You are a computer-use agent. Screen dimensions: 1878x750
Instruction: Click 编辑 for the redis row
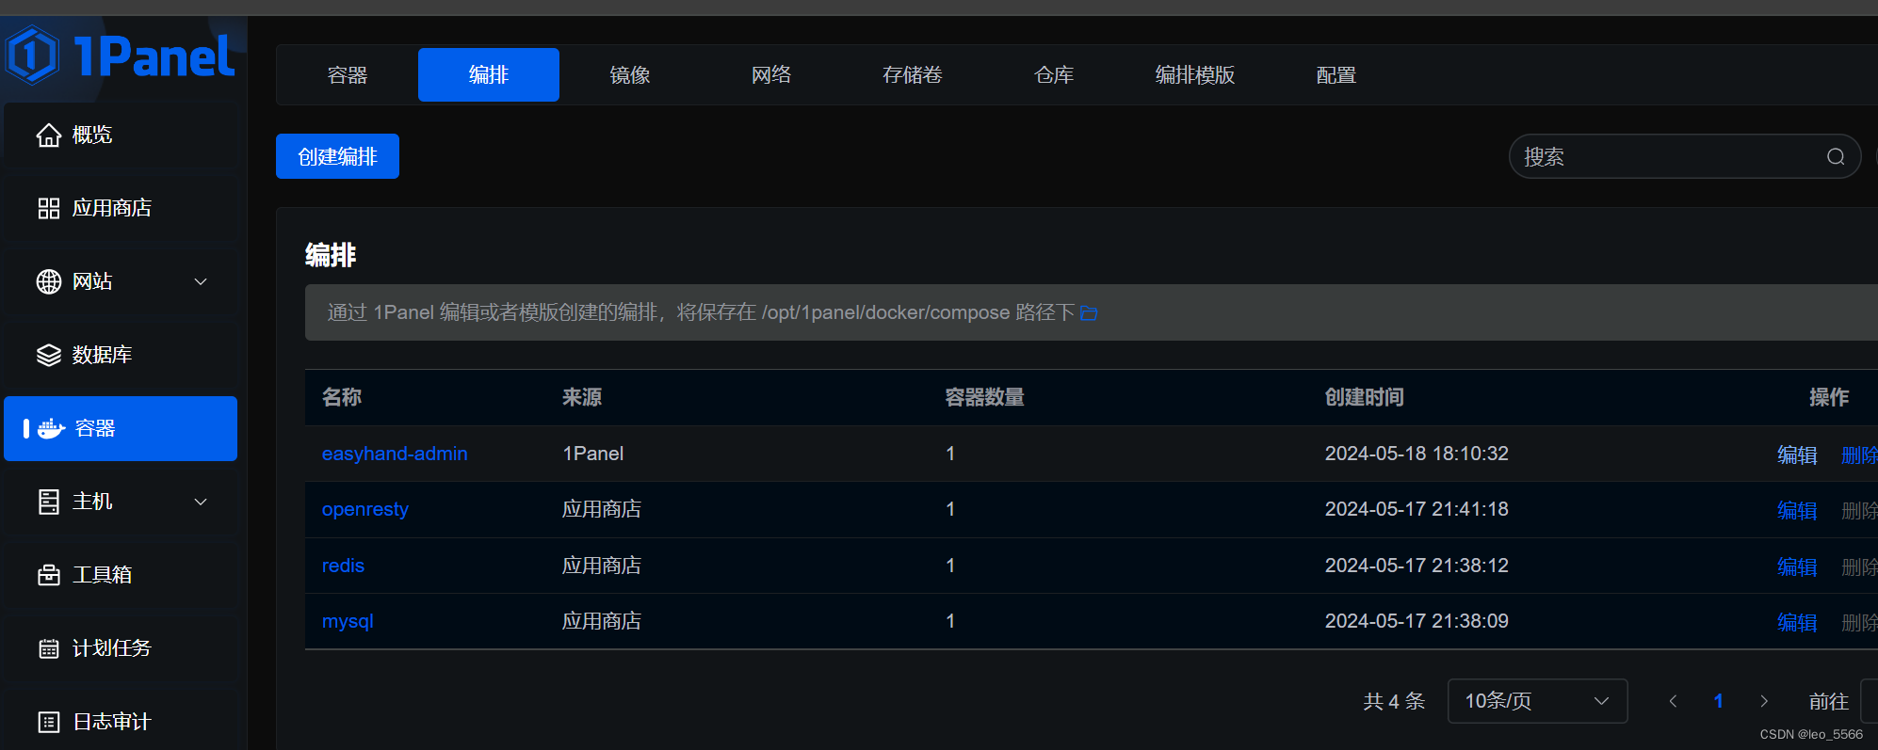(1797, 566)
